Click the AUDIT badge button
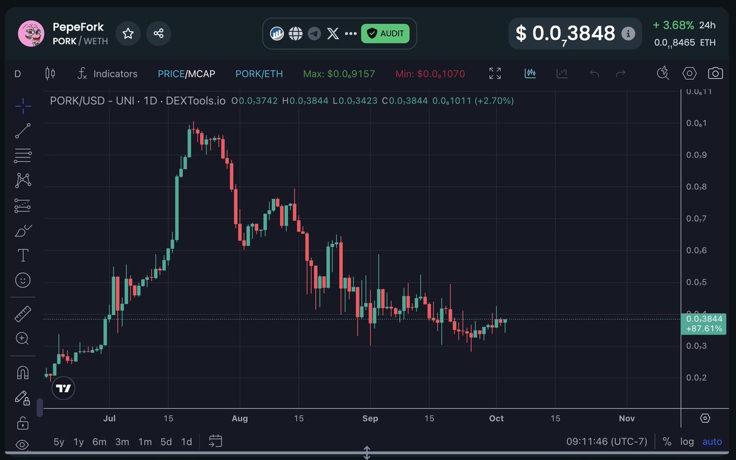736x460 pixels. [385, 33]
